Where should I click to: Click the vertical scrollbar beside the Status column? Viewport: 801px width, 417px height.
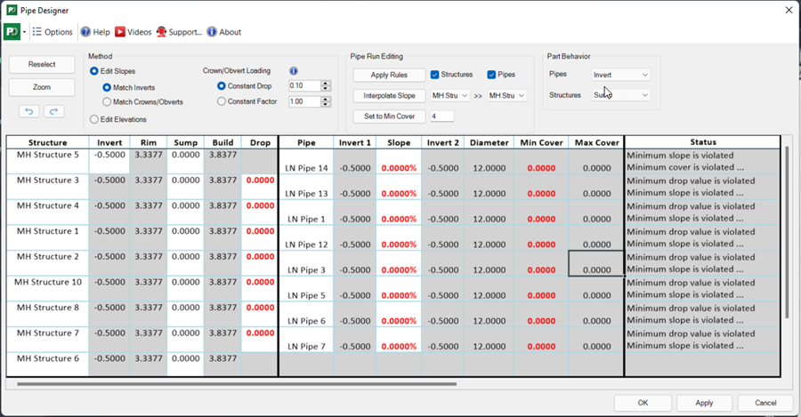(788, 232)
